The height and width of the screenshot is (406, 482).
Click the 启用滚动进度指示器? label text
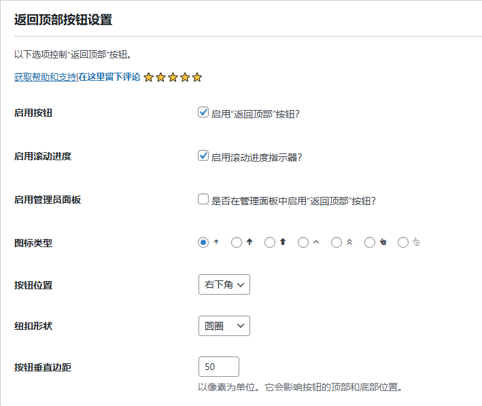(x=256, y=158)
